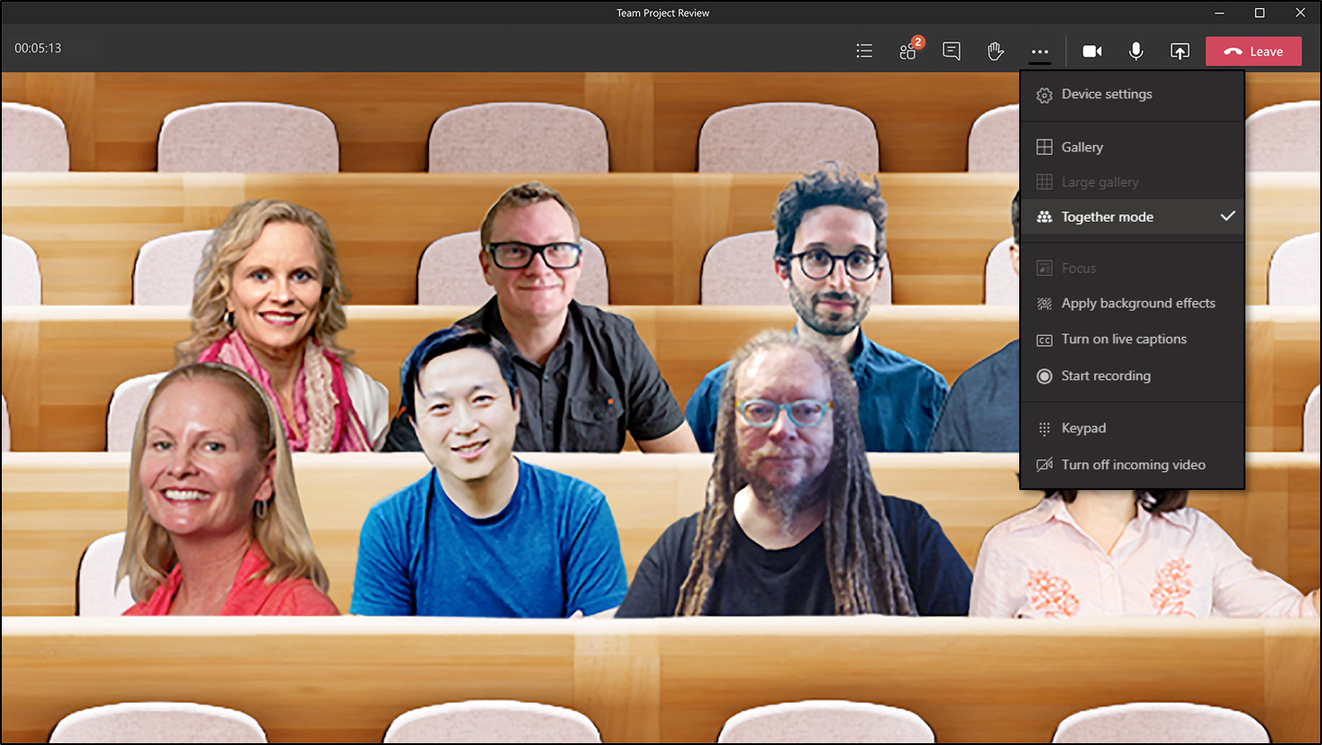Mute the microphone

click(x=1136, y=51)
